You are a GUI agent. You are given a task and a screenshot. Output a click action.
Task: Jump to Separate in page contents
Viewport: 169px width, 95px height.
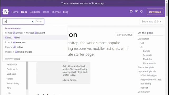point(147,55)
